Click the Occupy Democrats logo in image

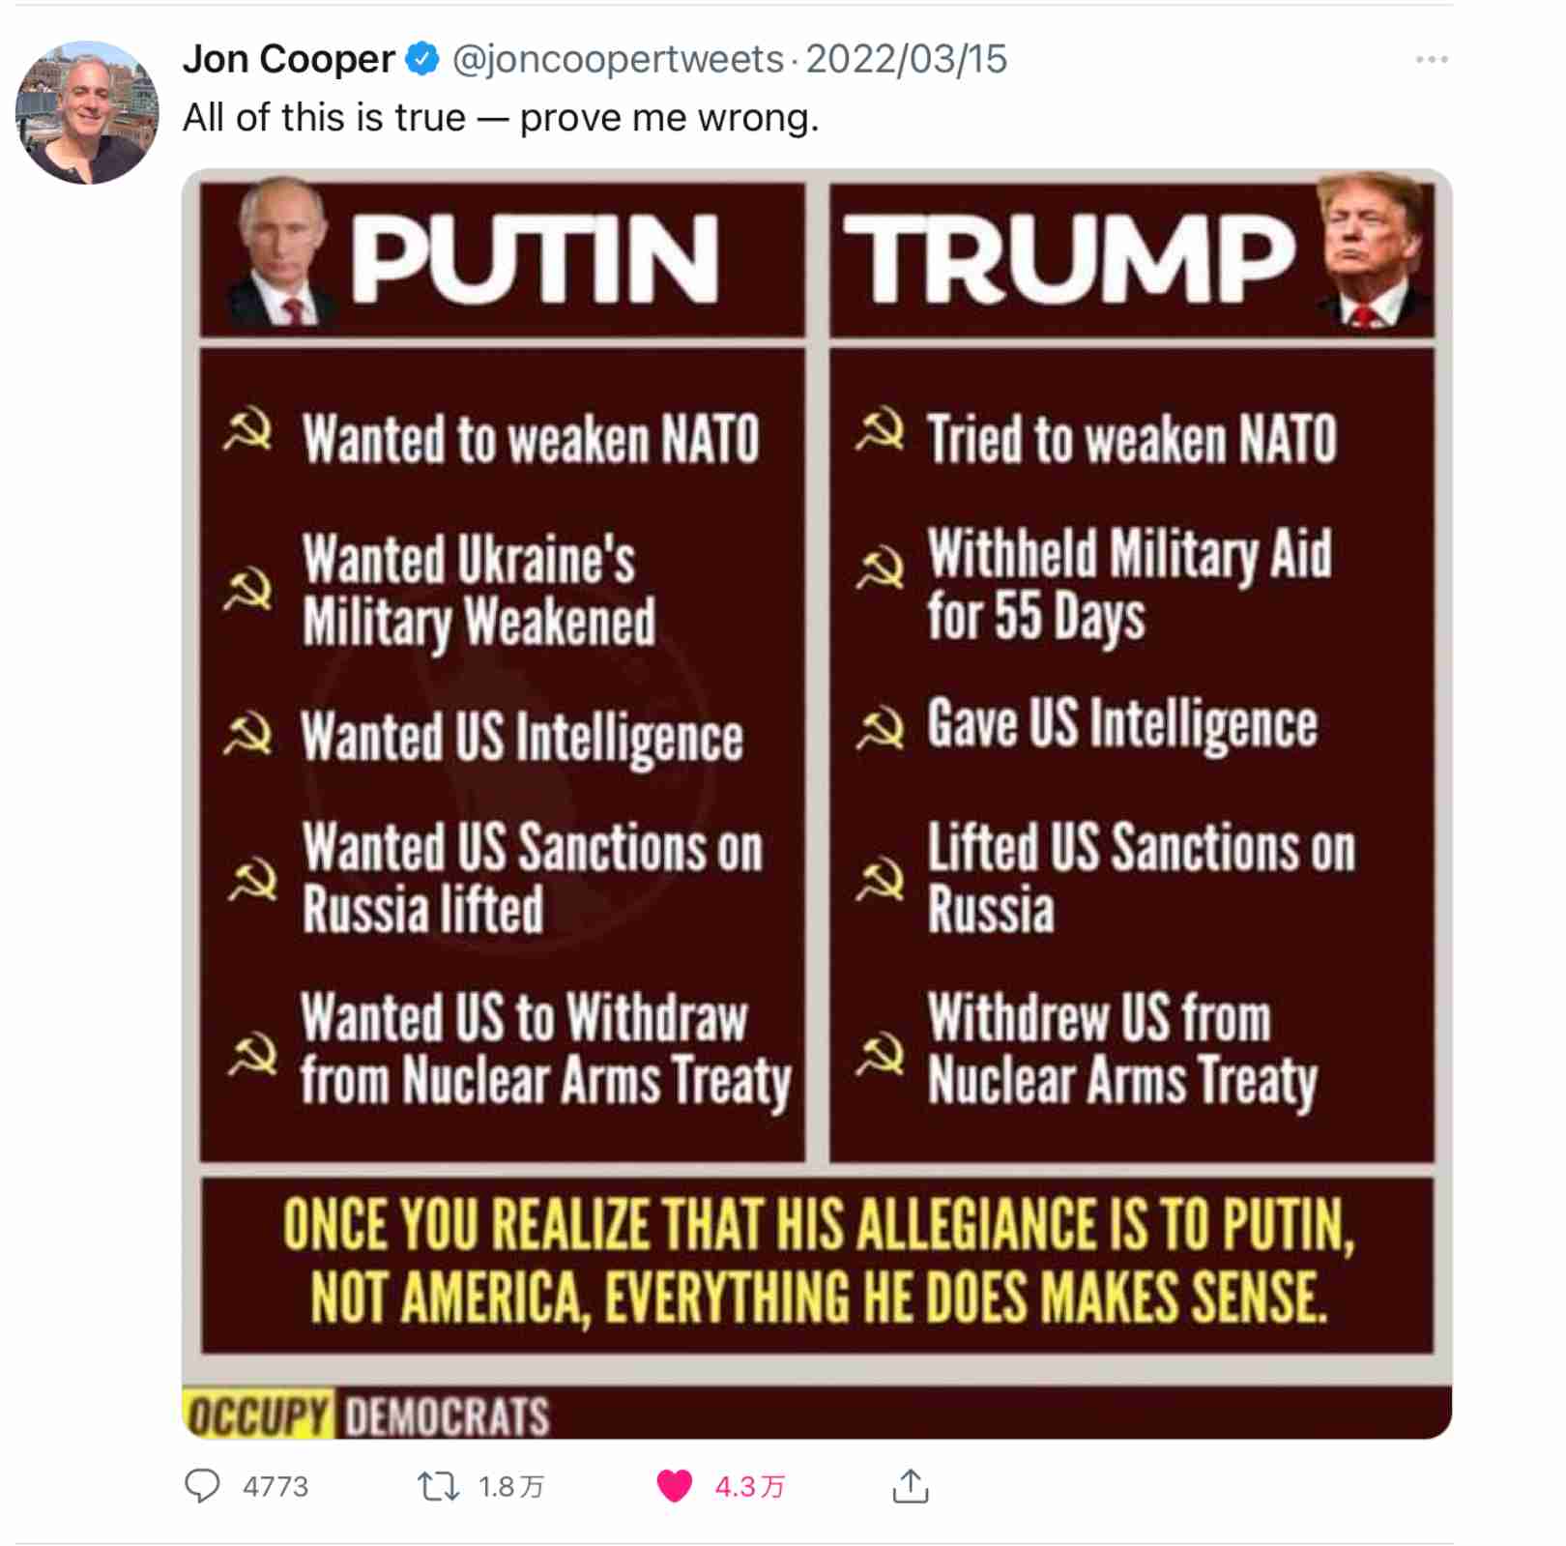point(367,1415)
